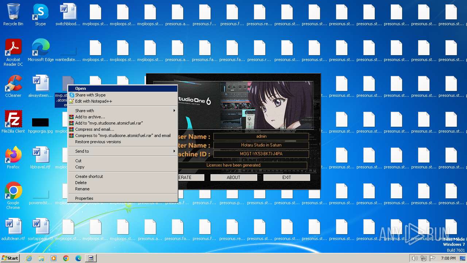This screenshot has height=263, width=467.
Task: Launch the Skype desktop shortcut
Action: tap(40, 15)
